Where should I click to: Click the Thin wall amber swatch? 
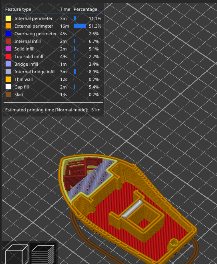(x=8, y=79)
